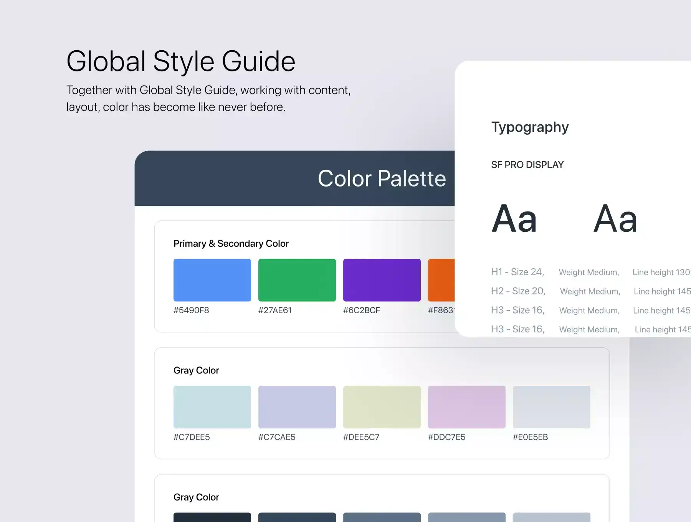Select the SF PRO DISPLAY font label
The image size is (691, 522).
tap(527, 165)
